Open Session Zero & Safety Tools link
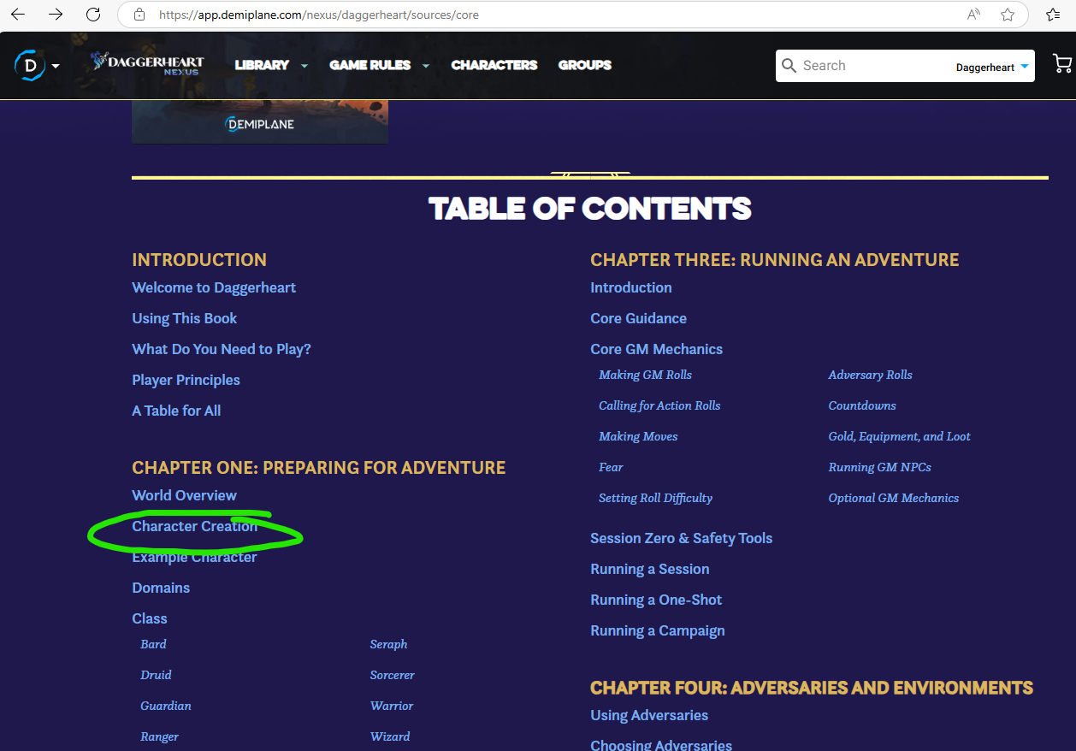 pos(681,538)
